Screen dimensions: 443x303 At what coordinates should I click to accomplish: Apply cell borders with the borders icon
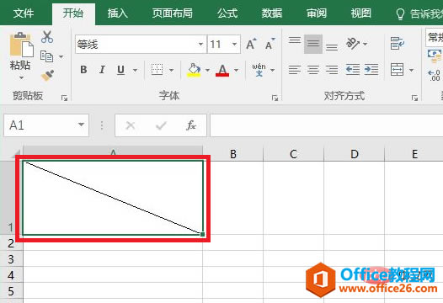click(x=157, y=70)
